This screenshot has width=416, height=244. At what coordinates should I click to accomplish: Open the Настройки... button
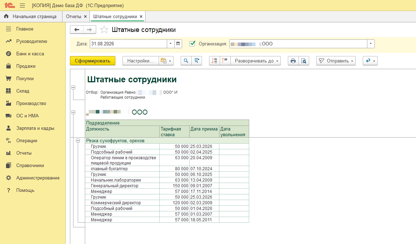pos(140,61)
